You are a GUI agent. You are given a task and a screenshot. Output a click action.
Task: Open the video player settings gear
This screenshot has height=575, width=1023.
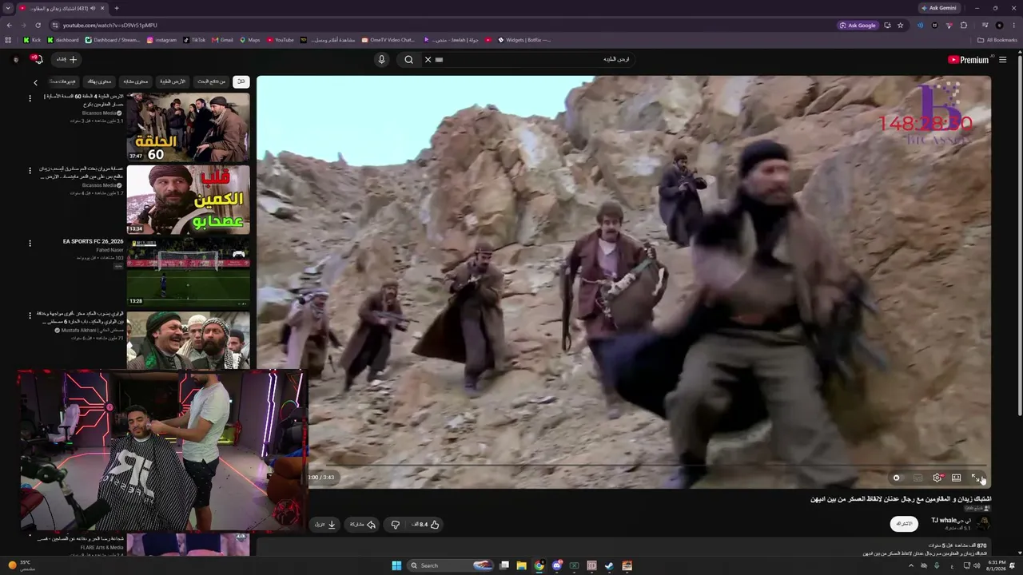pyautogui.click(x=937, y=478)
